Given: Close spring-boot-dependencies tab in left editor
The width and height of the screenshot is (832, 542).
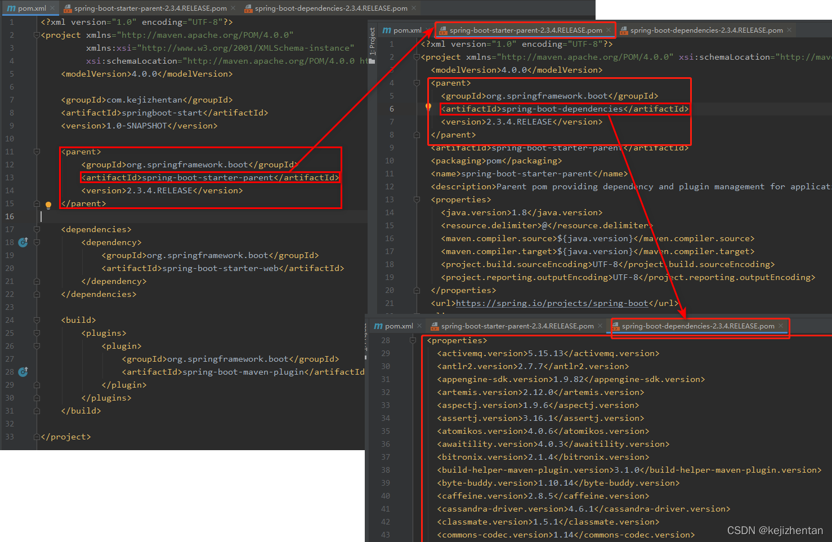Looking at the screenshot, I should pos(414,8).
